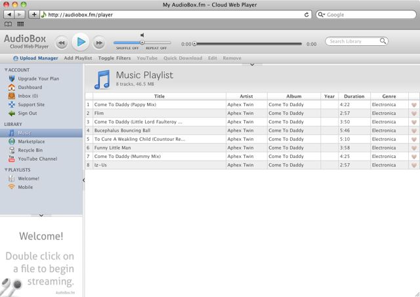Click the play button
The width and height of the screenshot is (420, 297).
point(81,42)
